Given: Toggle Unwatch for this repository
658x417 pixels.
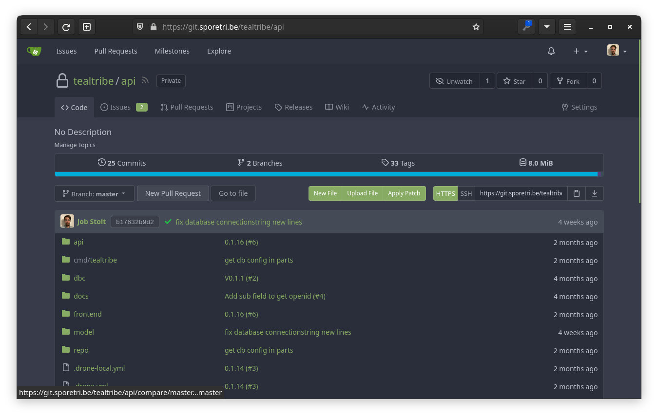Looking at the screenshot, I should [454, 81].
